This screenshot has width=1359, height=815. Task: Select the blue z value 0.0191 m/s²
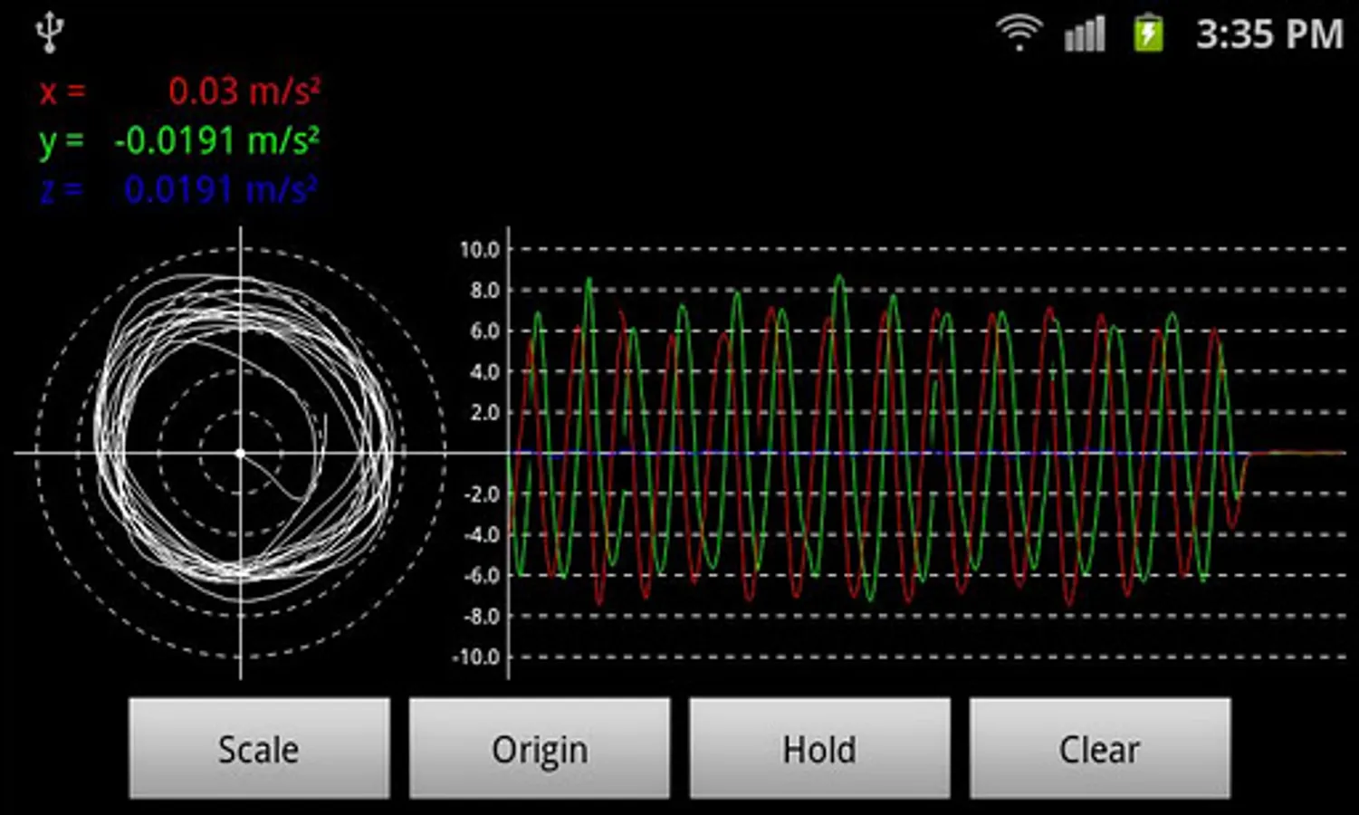click(221, 189)
